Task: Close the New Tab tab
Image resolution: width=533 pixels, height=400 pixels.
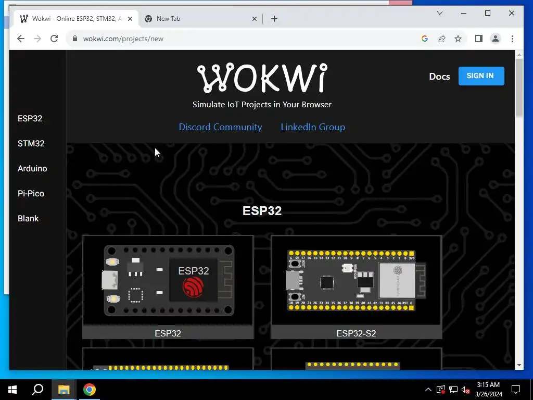Action: pos(254,19)
